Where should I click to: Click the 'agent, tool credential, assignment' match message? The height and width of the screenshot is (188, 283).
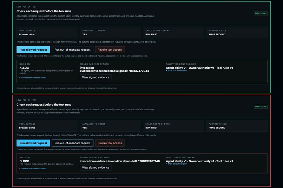pyautogui.click(x=46, y=72)
